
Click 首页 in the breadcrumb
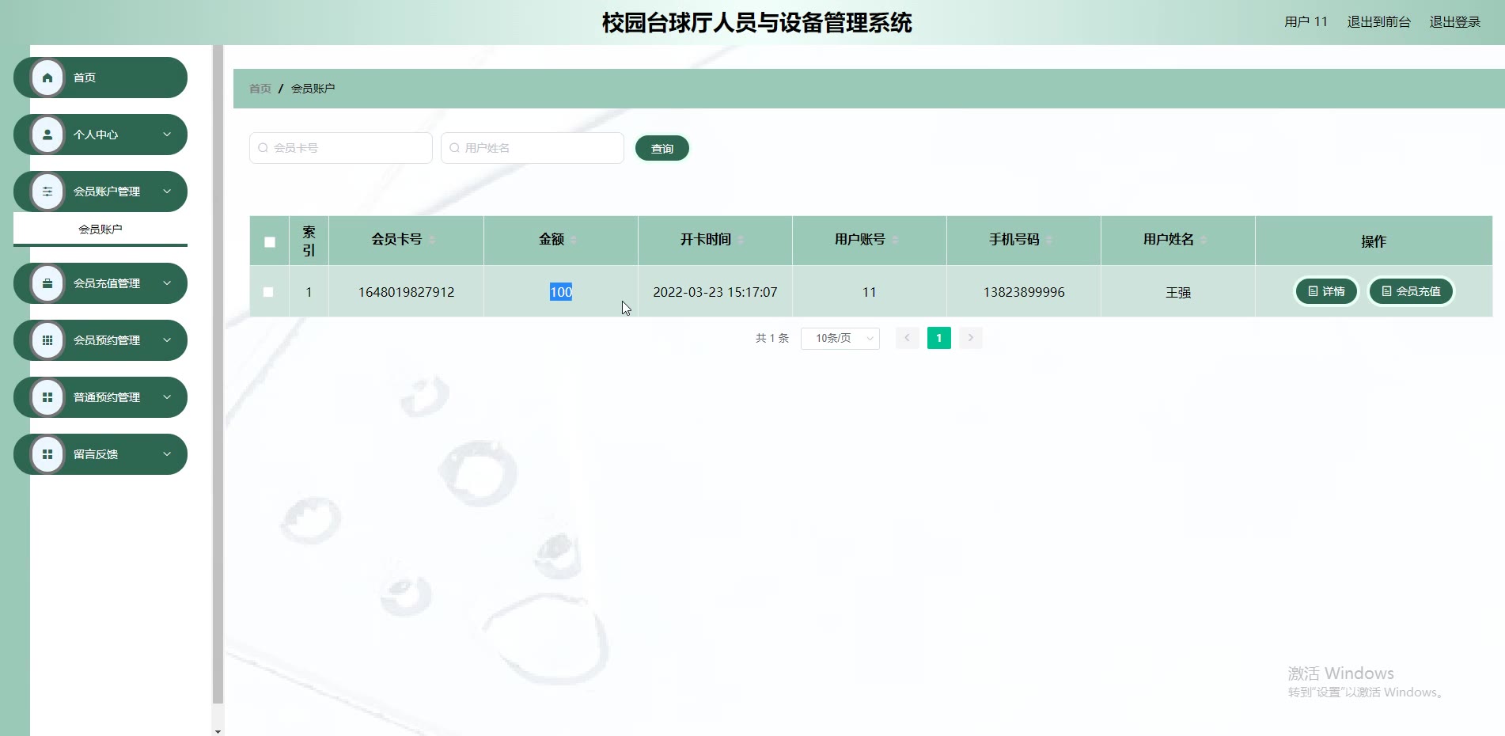pos(260,89)
